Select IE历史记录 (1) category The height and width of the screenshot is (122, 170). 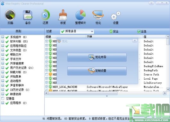(x=20, y=90)
